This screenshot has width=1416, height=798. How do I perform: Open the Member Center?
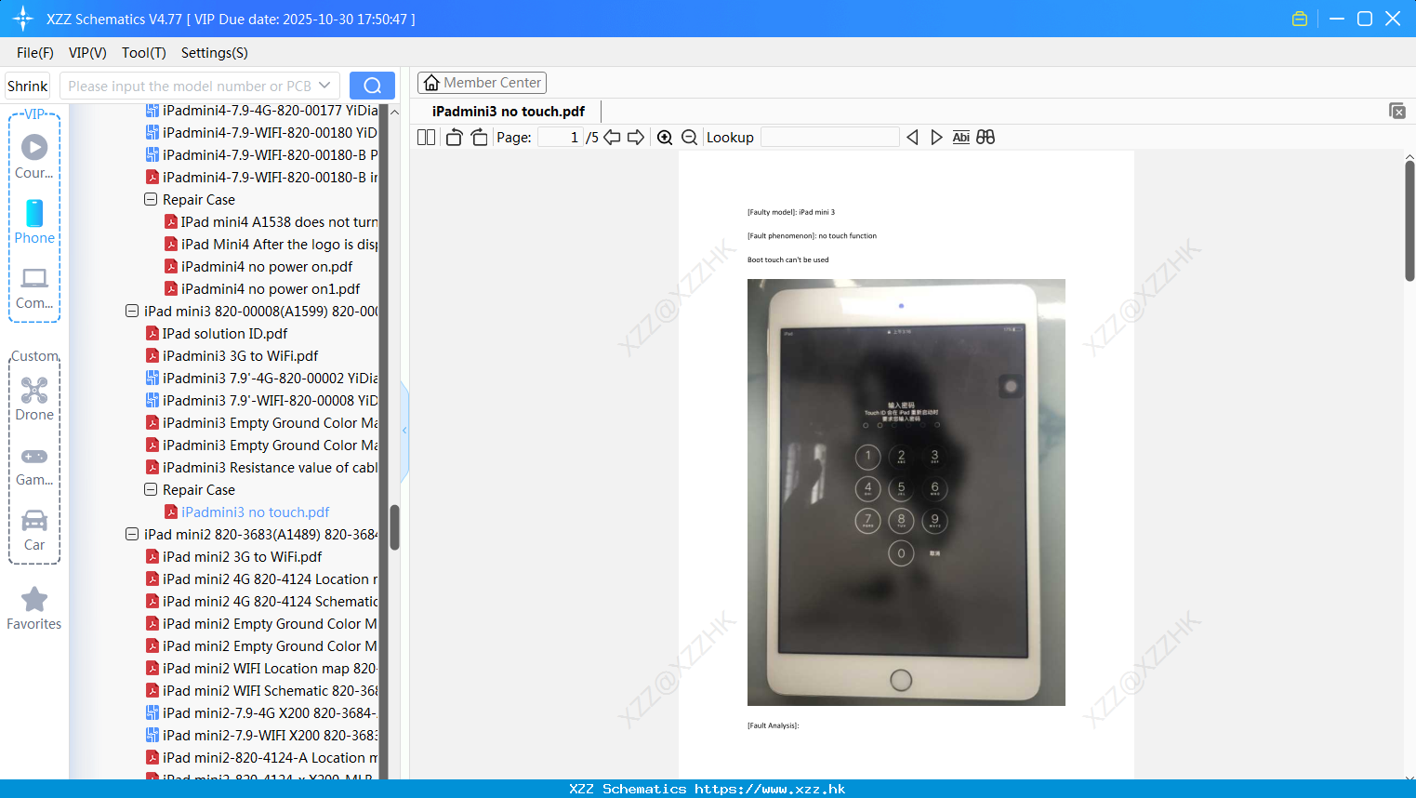pos(482,83)
